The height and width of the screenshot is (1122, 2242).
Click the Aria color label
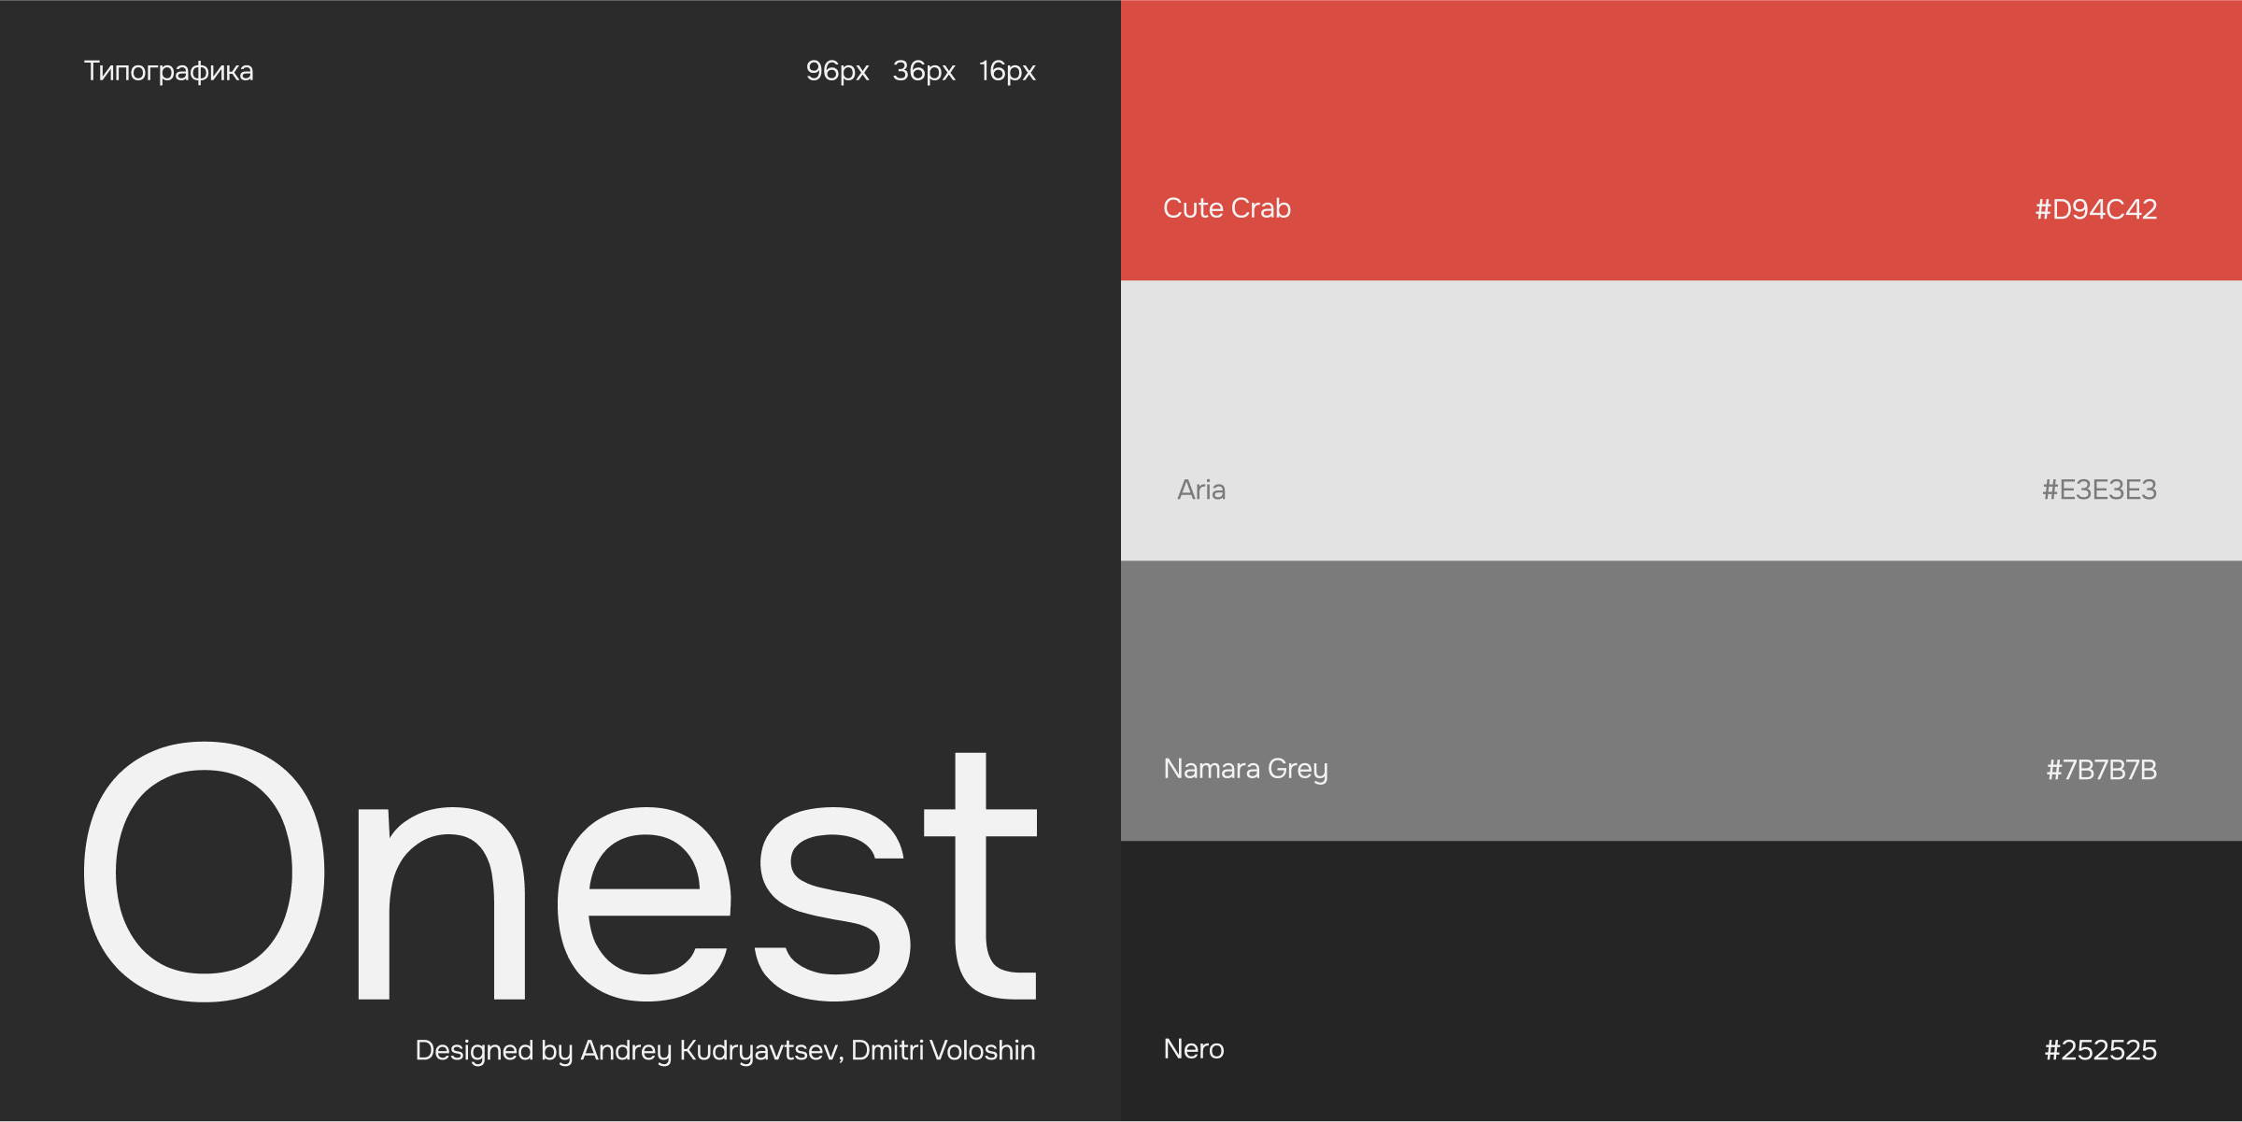[1201, 490]
